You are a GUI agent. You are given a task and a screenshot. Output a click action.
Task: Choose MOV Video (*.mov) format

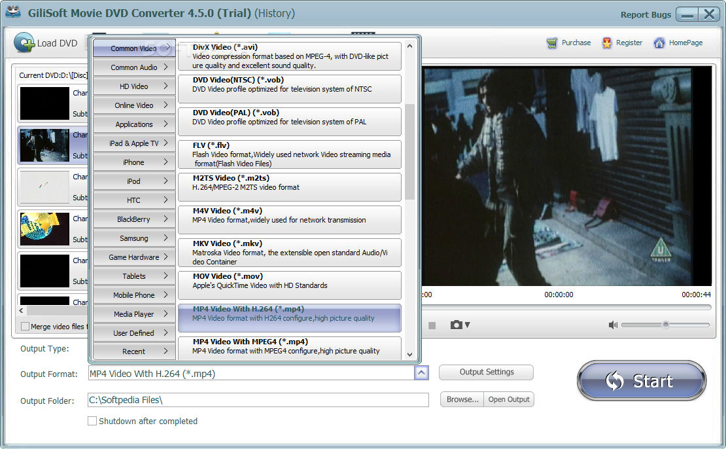tap(290, 285)
